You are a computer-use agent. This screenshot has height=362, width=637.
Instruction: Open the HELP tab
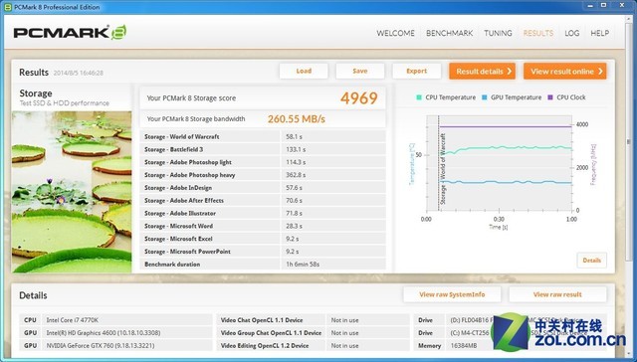[x=599, y=33]
